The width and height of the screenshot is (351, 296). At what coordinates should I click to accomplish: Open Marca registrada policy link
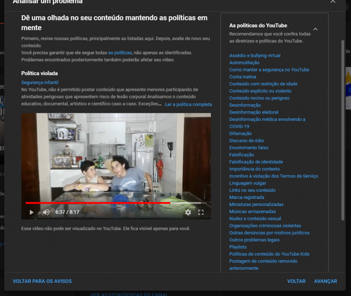(247, 197)
